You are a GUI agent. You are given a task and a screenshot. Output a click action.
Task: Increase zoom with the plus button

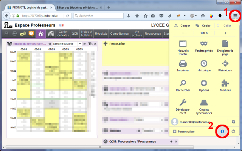pos(225,33)
